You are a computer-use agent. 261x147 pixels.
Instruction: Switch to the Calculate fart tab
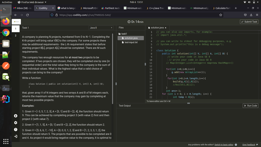(221, 8)
